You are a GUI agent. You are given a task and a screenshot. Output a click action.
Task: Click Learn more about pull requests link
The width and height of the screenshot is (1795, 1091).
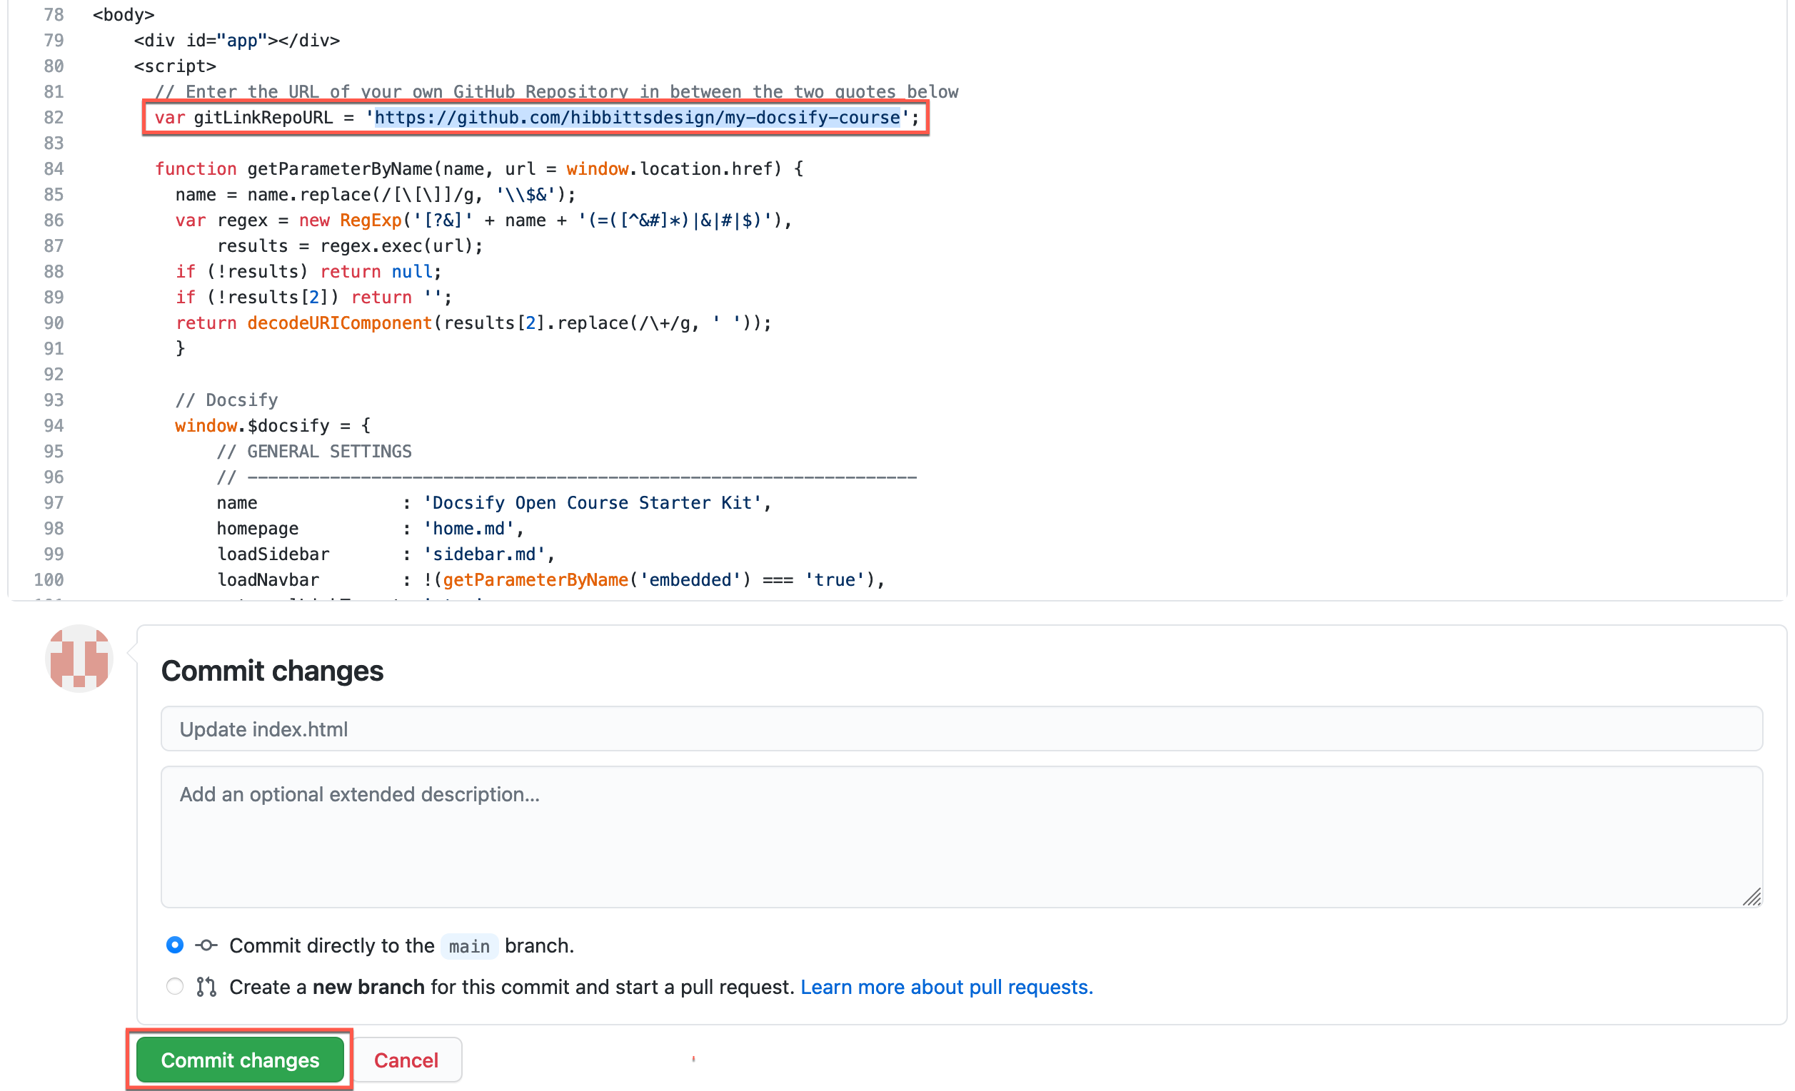point(945,986)
